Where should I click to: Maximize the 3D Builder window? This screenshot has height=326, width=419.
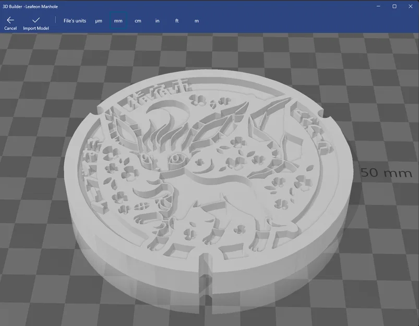point(394,6)
